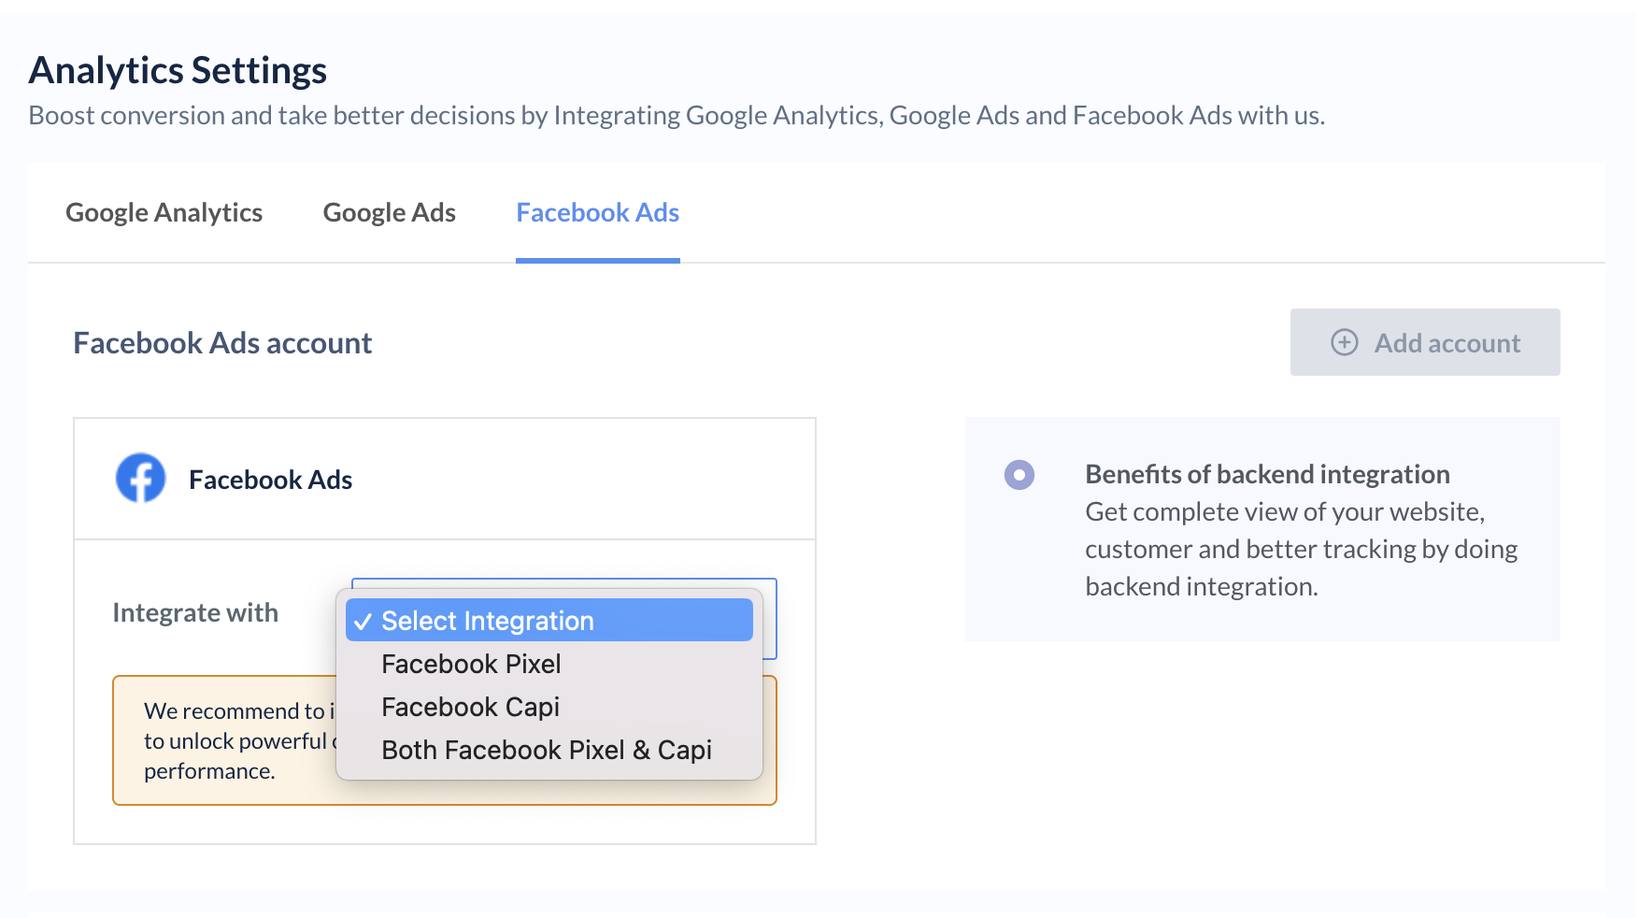Click the Add account button
Viewport: 1639px width, 918px height.
[x=1425, y=342]
